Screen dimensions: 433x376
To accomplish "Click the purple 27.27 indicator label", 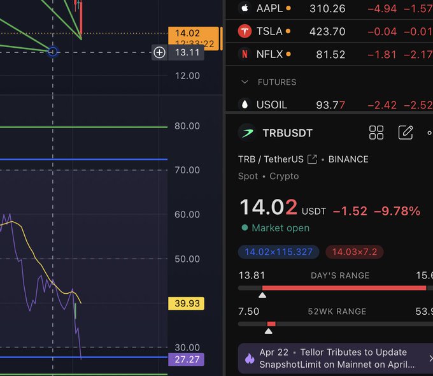I will click(x=187, y=359).
